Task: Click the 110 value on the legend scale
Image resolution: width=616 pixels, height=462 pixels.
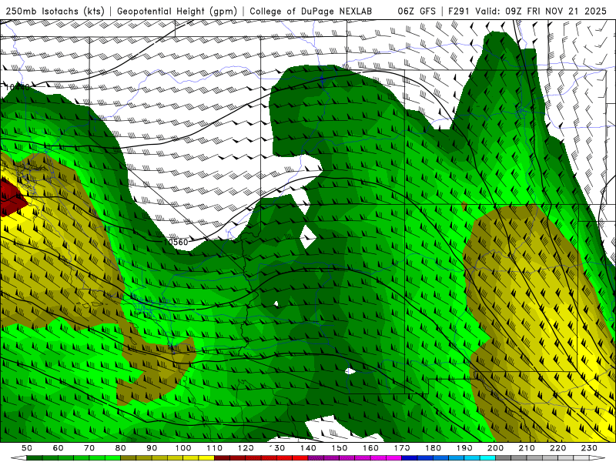Action: coord(215,448)
